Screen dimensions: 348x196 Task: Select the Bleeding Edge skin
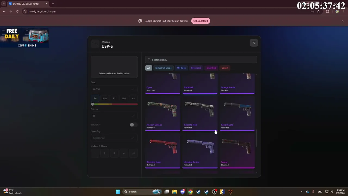(163, 151)
